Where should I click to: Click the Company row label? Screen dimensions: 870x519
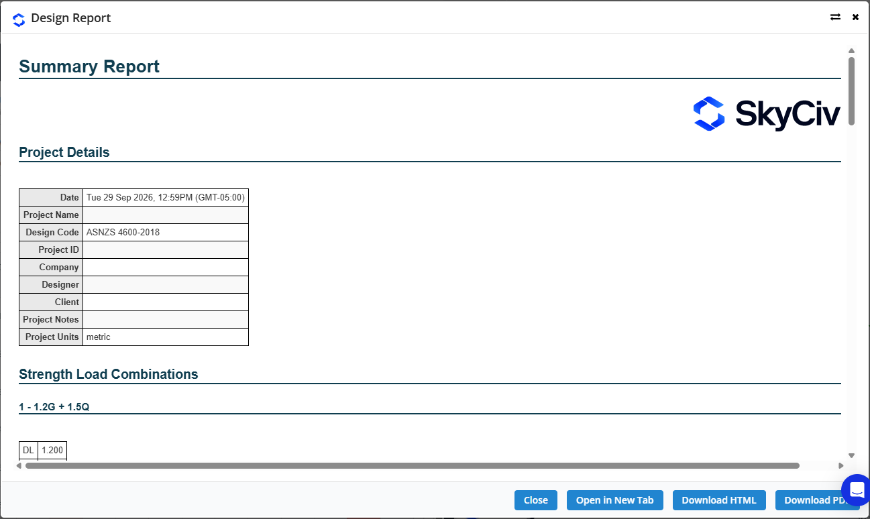coord(51,268)
